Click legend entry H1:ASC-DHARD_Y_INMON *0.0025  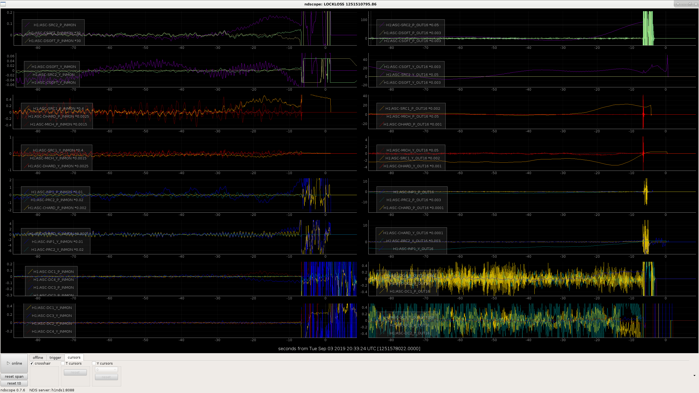click(58, 166)
